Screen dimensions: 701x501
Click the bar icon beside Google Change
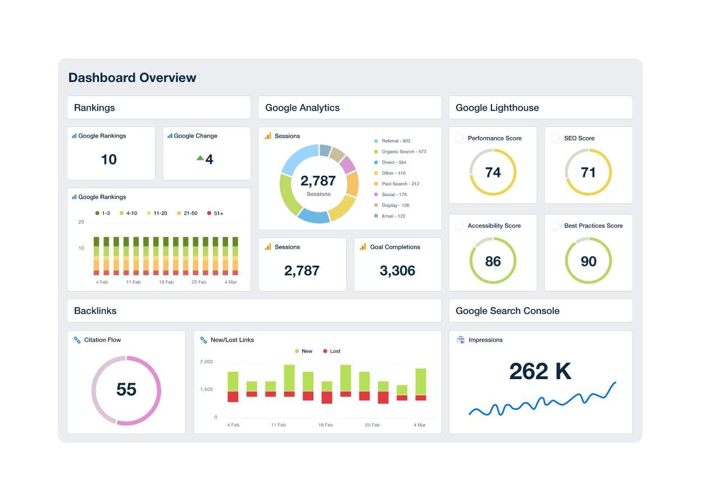(170, 136)
